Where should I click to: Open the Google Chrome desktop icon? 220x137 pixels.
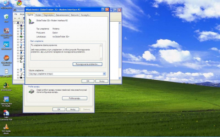pos(19,3)
